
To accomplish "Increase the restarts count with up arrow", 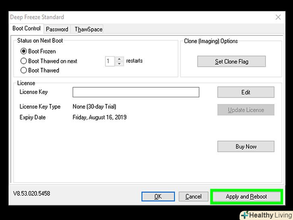I will 119,59.
